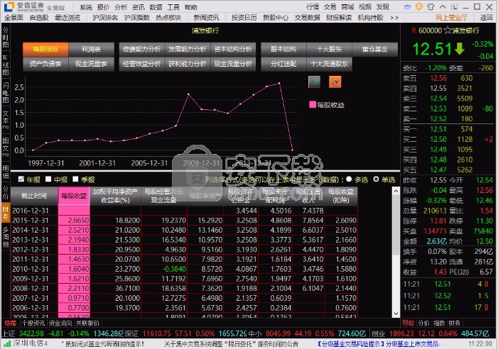The image size is (498, 349).
Task: Open 偿债能力分析 button
Action: pyautogui.click(x=141, y=49)
